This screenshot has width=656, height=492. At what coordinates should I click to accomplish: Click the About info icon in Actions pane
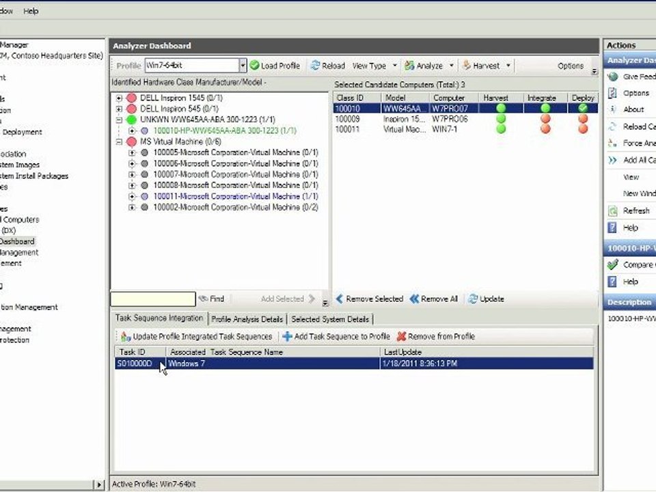tap(612, 109)
